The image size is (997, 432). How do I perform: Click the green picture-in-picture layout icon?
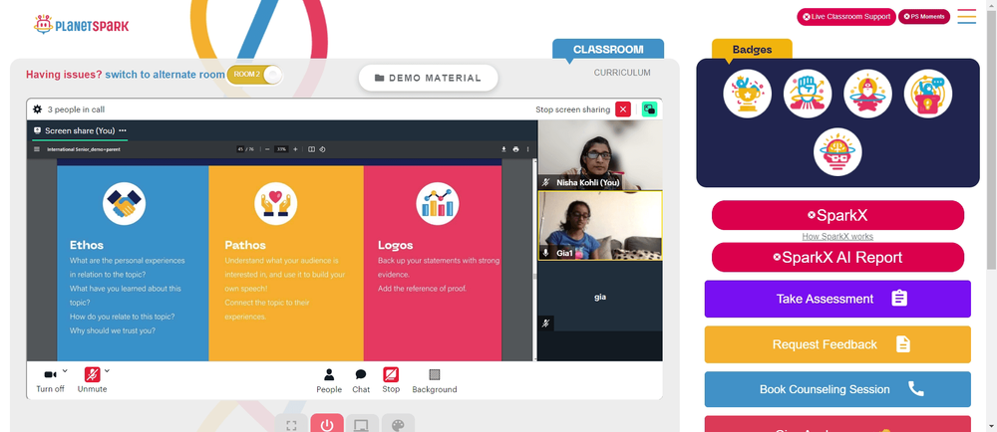pos(649,109)
